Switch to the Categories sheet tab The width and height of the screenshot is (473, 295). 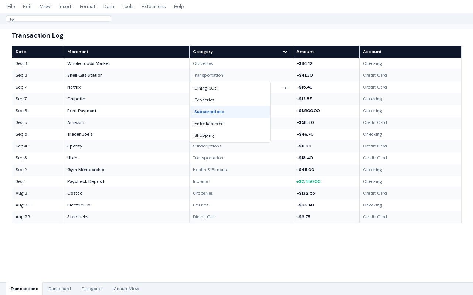[92, 289]
